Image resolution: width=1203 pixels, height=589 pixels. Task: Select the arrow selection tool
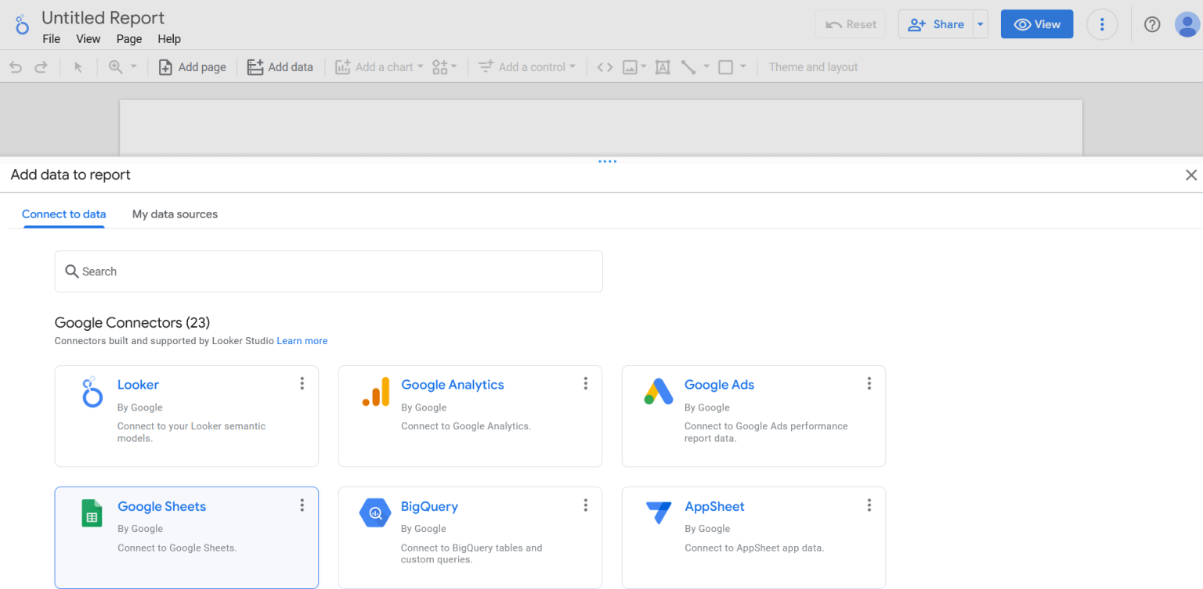[x=78, y=66]
